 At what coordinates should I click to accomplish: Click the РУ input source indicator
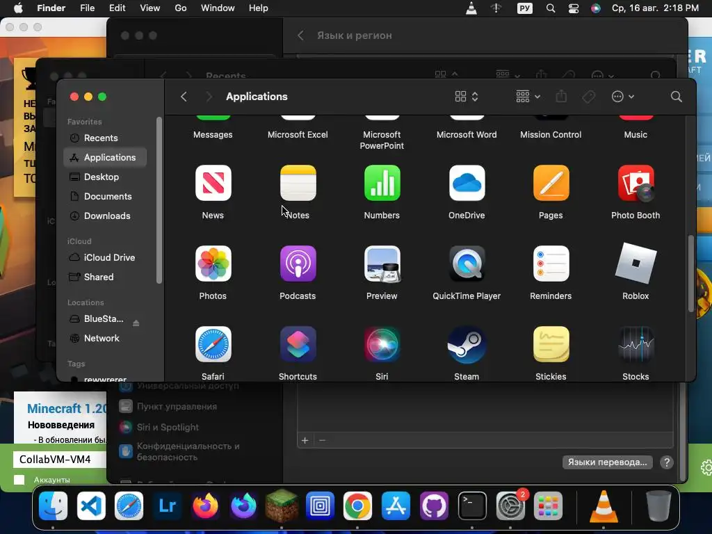(524, 8)
